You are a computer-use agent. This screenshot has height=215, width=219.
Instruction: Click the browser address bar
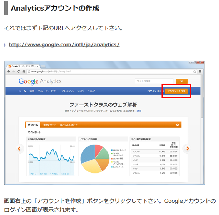[112, 71]
